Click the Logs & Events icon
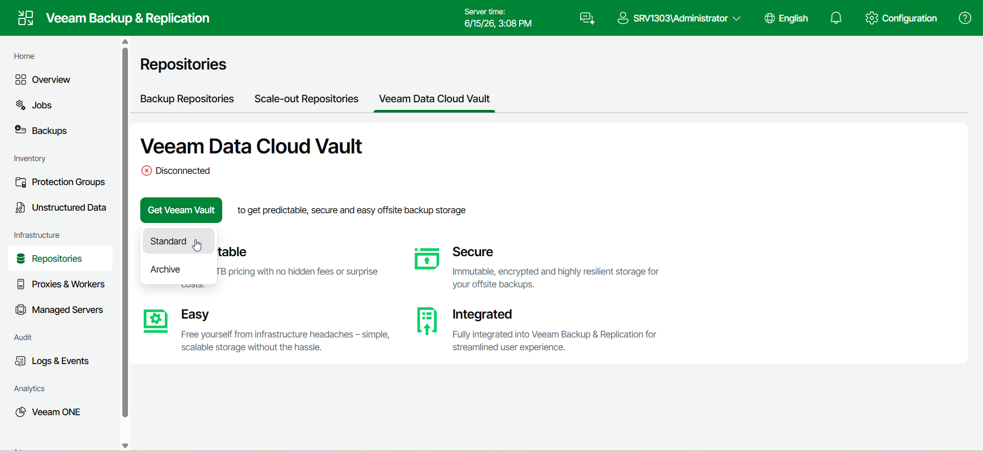 (20, 361)
